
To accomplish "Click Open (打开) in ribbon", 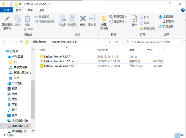I will click(146, 17).
